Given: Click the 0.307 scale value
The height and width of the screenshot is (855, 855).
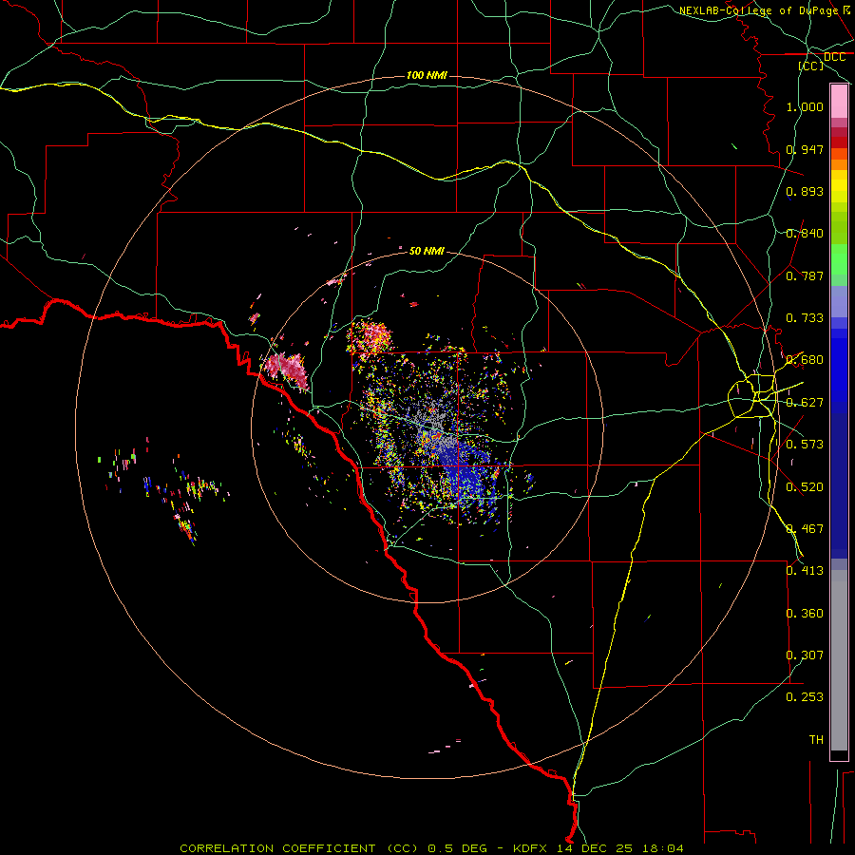Looking at the screenshot, I should click(805, 655).
